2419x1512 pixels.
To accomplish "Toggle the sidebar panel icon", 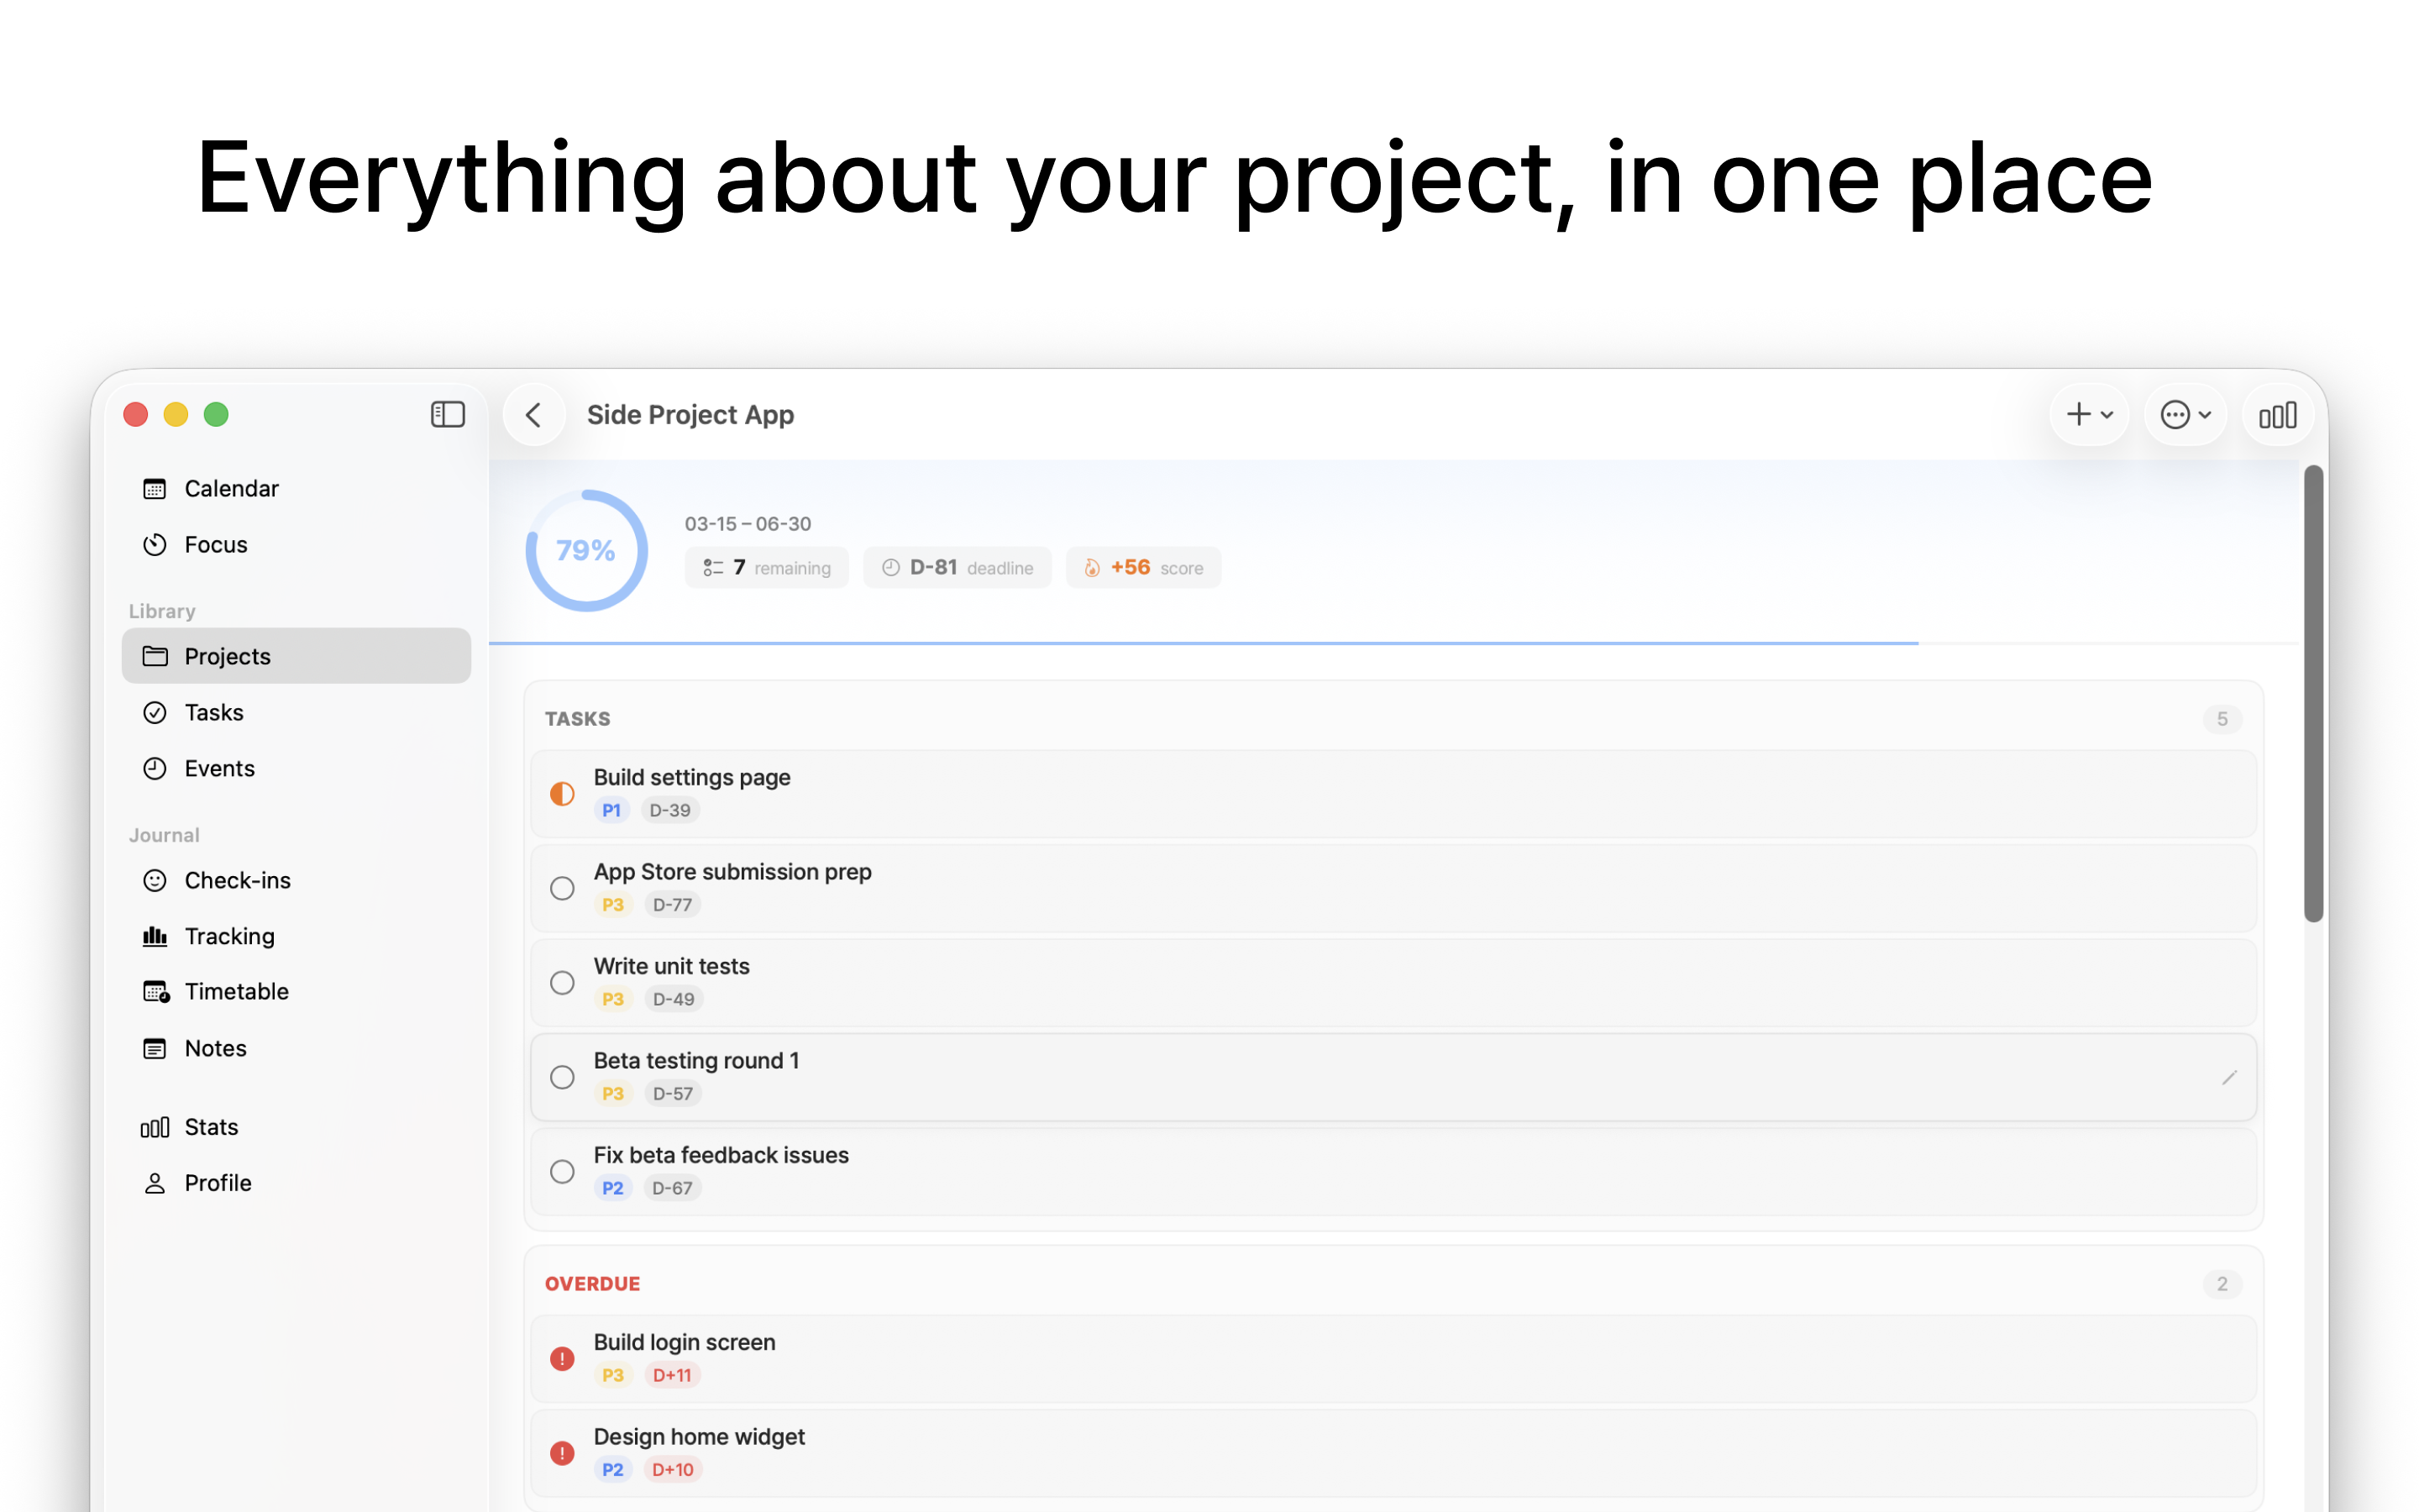I will pos(447,414).
